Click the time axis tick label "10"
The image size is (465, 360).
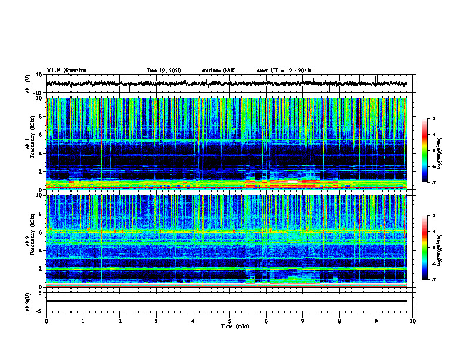[x=413, y=321]
